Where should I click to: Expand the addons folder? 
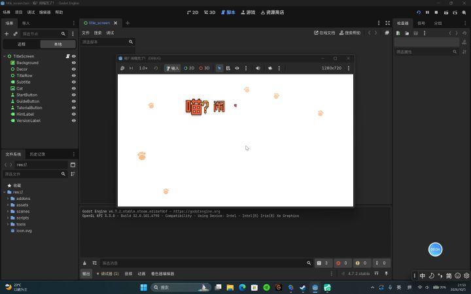(x=8, y=199)
